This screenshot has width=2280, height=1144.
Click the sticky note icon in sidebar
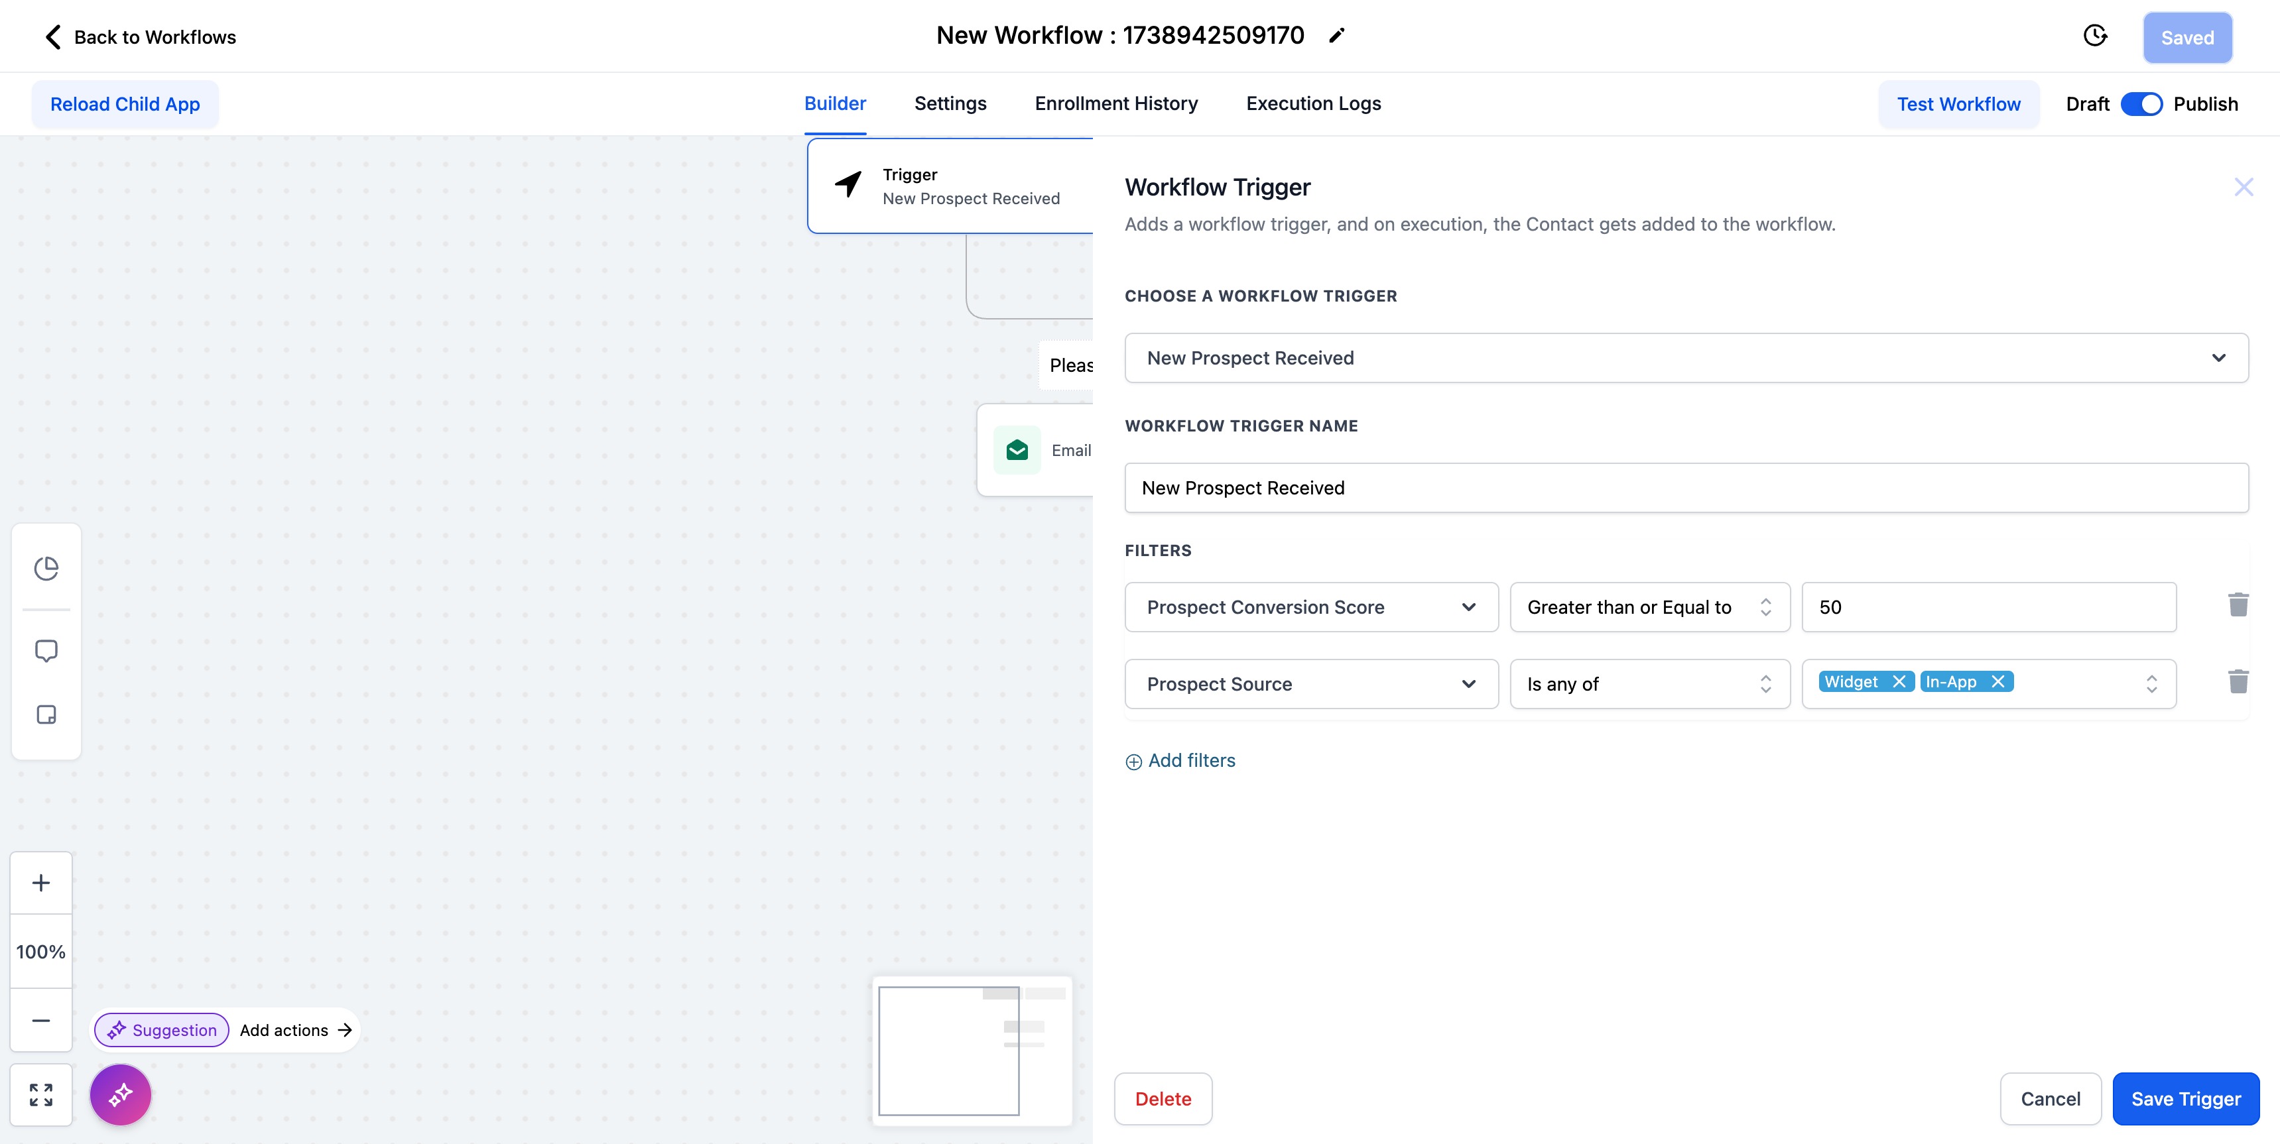point(46,715)
